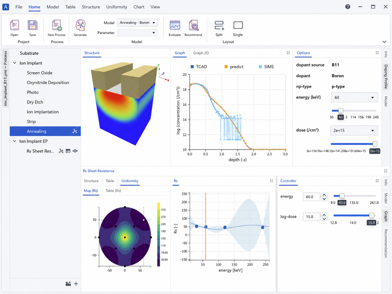Toggle TCAD series in legend
Viewport: 392px width, 294px height.
click(x=199, y=67)
